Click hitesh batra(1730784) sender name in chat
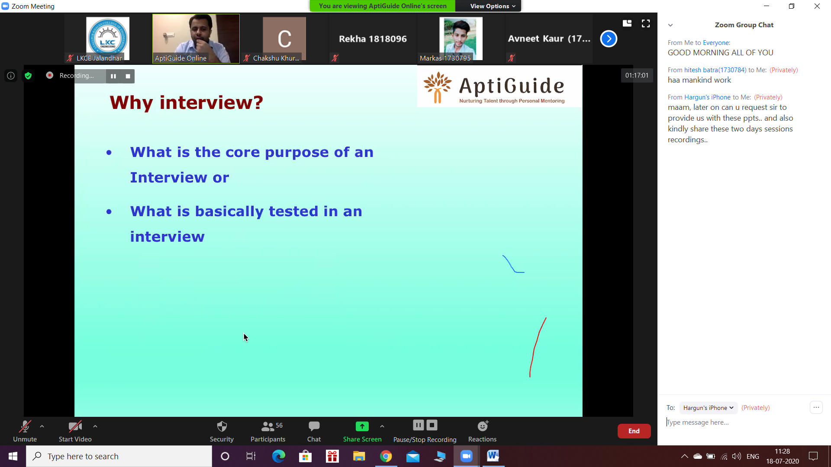Image resolution: width=831 pixels, height=467 pixels. pyautogui.click(x=715, y=70)
